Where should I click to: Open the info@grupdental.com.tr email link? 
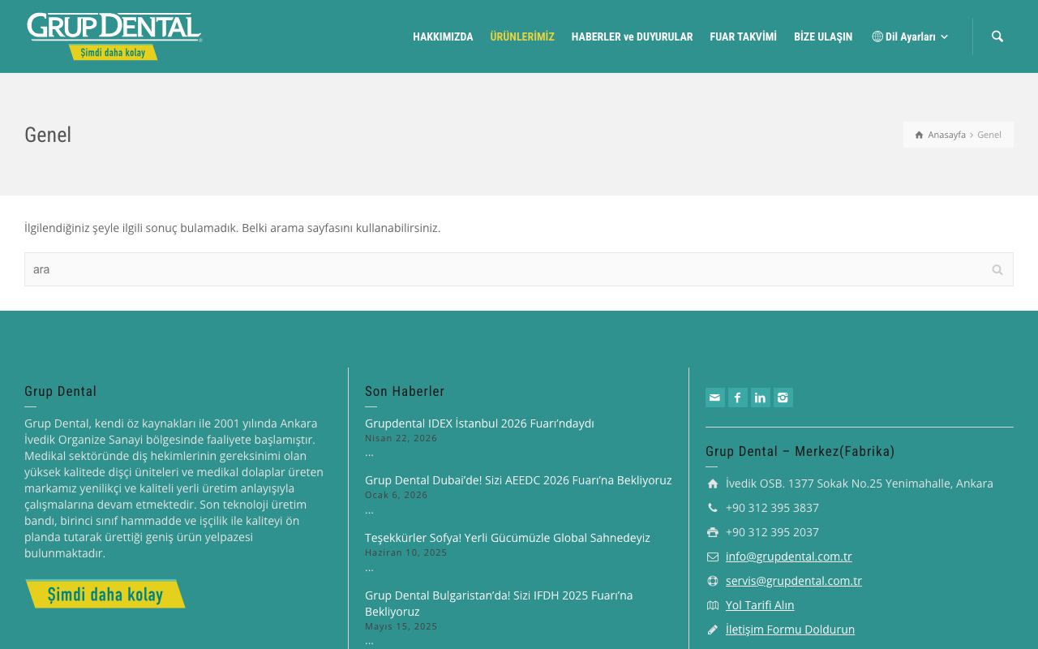pyautogui.click(x=788, y=557)
